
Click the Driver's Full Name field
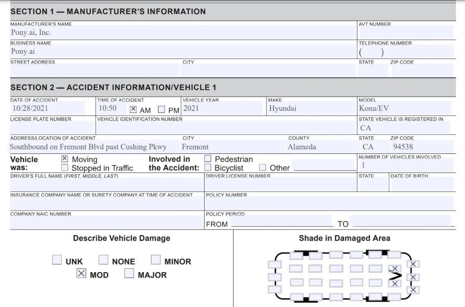[107, 185]
